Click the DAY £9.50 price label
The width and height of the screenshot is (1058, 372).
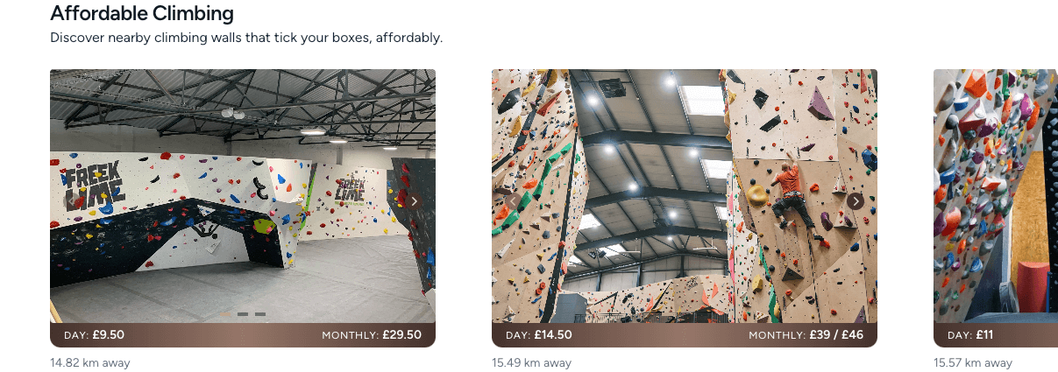tap(94, 335)
